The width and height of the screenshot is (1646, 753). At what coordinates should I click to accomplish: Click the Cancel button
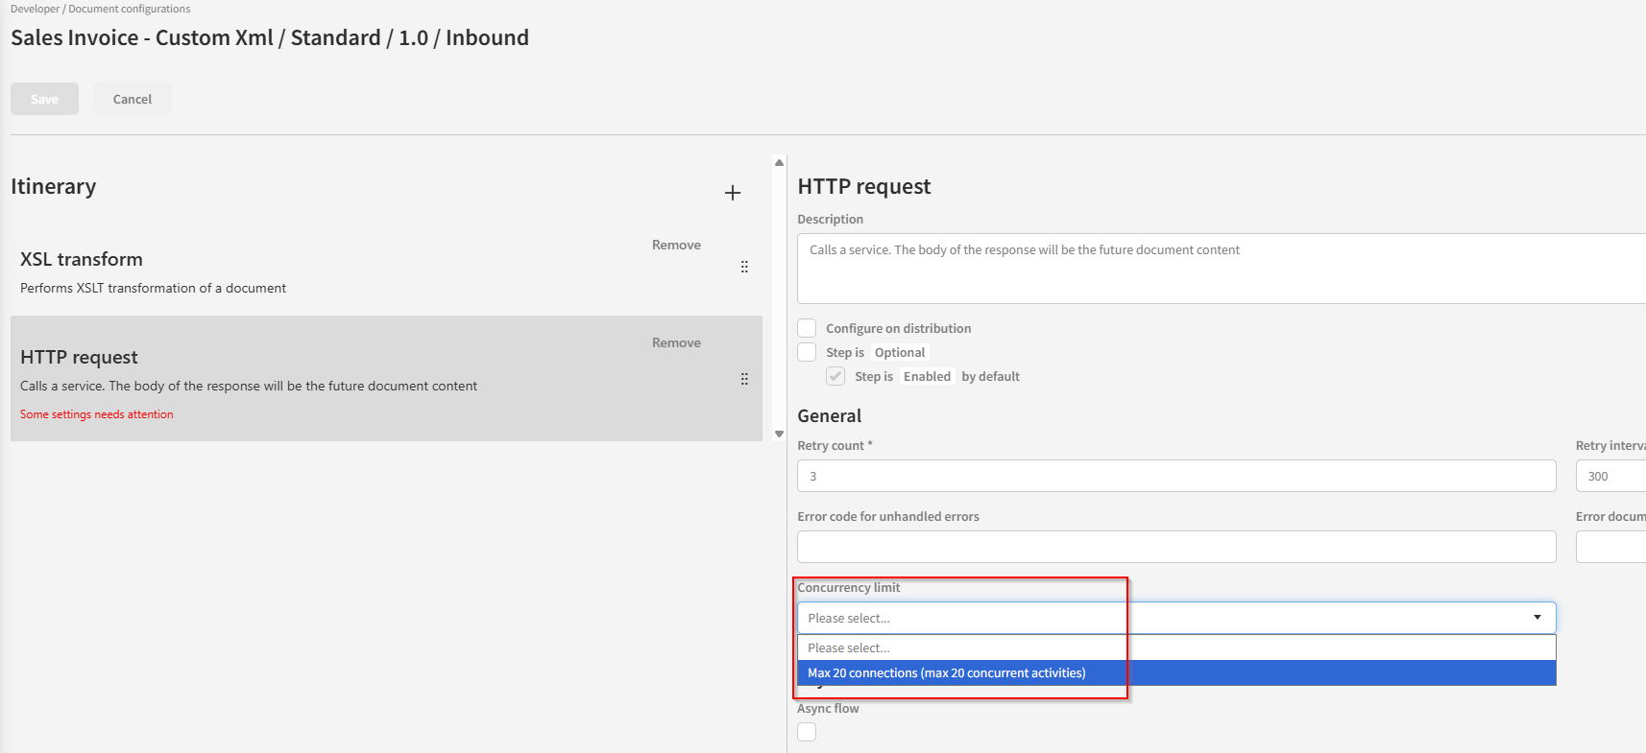click(133, 99)
